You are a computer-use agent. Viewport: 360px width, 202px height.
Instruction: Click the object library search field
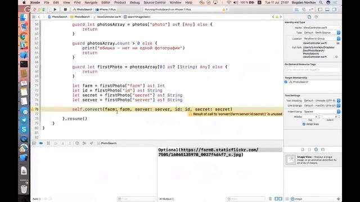pos(315,199)
